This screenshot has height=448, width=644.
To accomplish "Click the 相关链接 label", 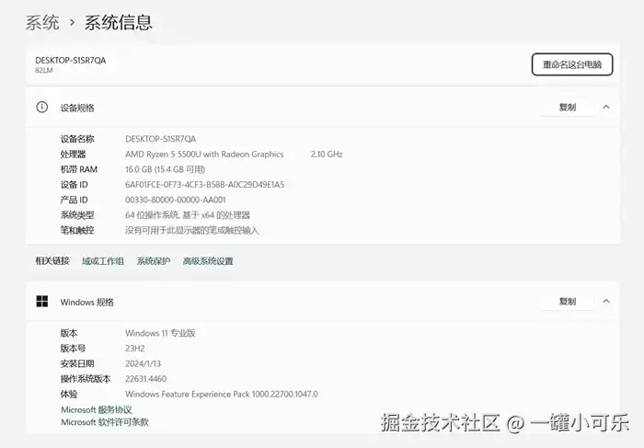I will 52,260.
